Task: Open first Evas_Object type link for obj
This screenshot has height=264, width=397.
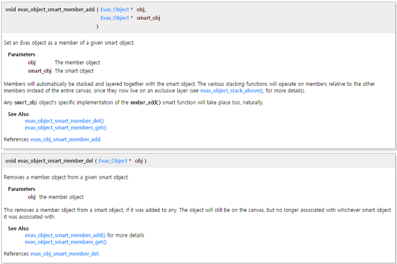Action: tap(115, 10)
